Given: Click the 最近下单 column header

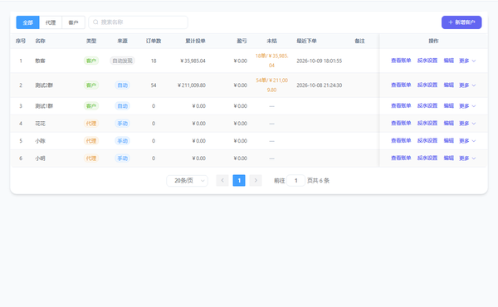Looking at the screenshot, I should pyautogui.click(x=306, y=41).
